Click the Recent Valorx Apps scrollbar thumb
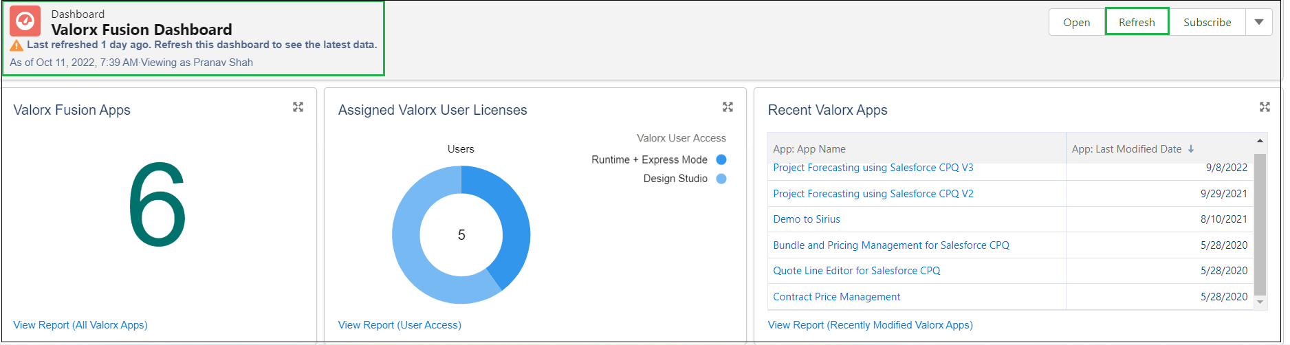The width and height of the screenshot is (1290, 345). click(1260, 224)
